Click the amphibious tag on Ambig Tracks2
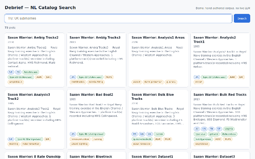The height and width of the screenshot is (159, 255). (x=16, y=82)
